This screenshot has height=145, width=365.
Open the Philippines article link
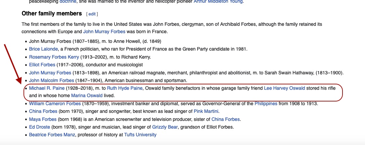coord(266,103)
